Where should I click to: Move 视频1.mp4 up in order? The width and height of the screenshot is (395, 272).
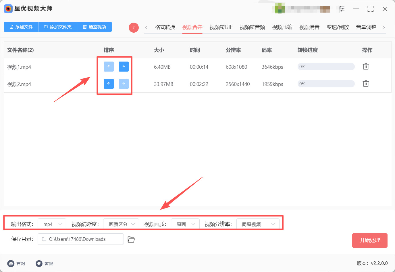(109, 66)
